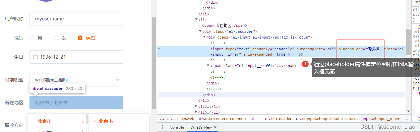
Task: Click the autocomplete="off" attribute text
Action: click(316, 49)
